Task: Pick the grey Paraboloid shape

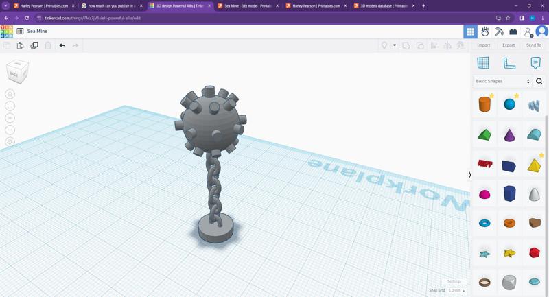Action: point(534,194)
